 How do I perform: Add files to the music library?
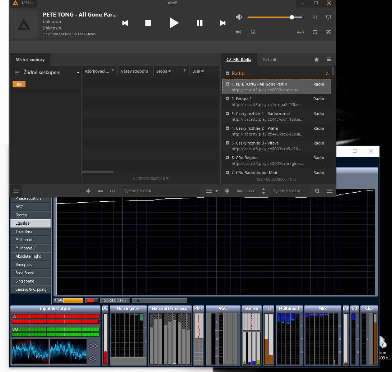pos(88,191)
